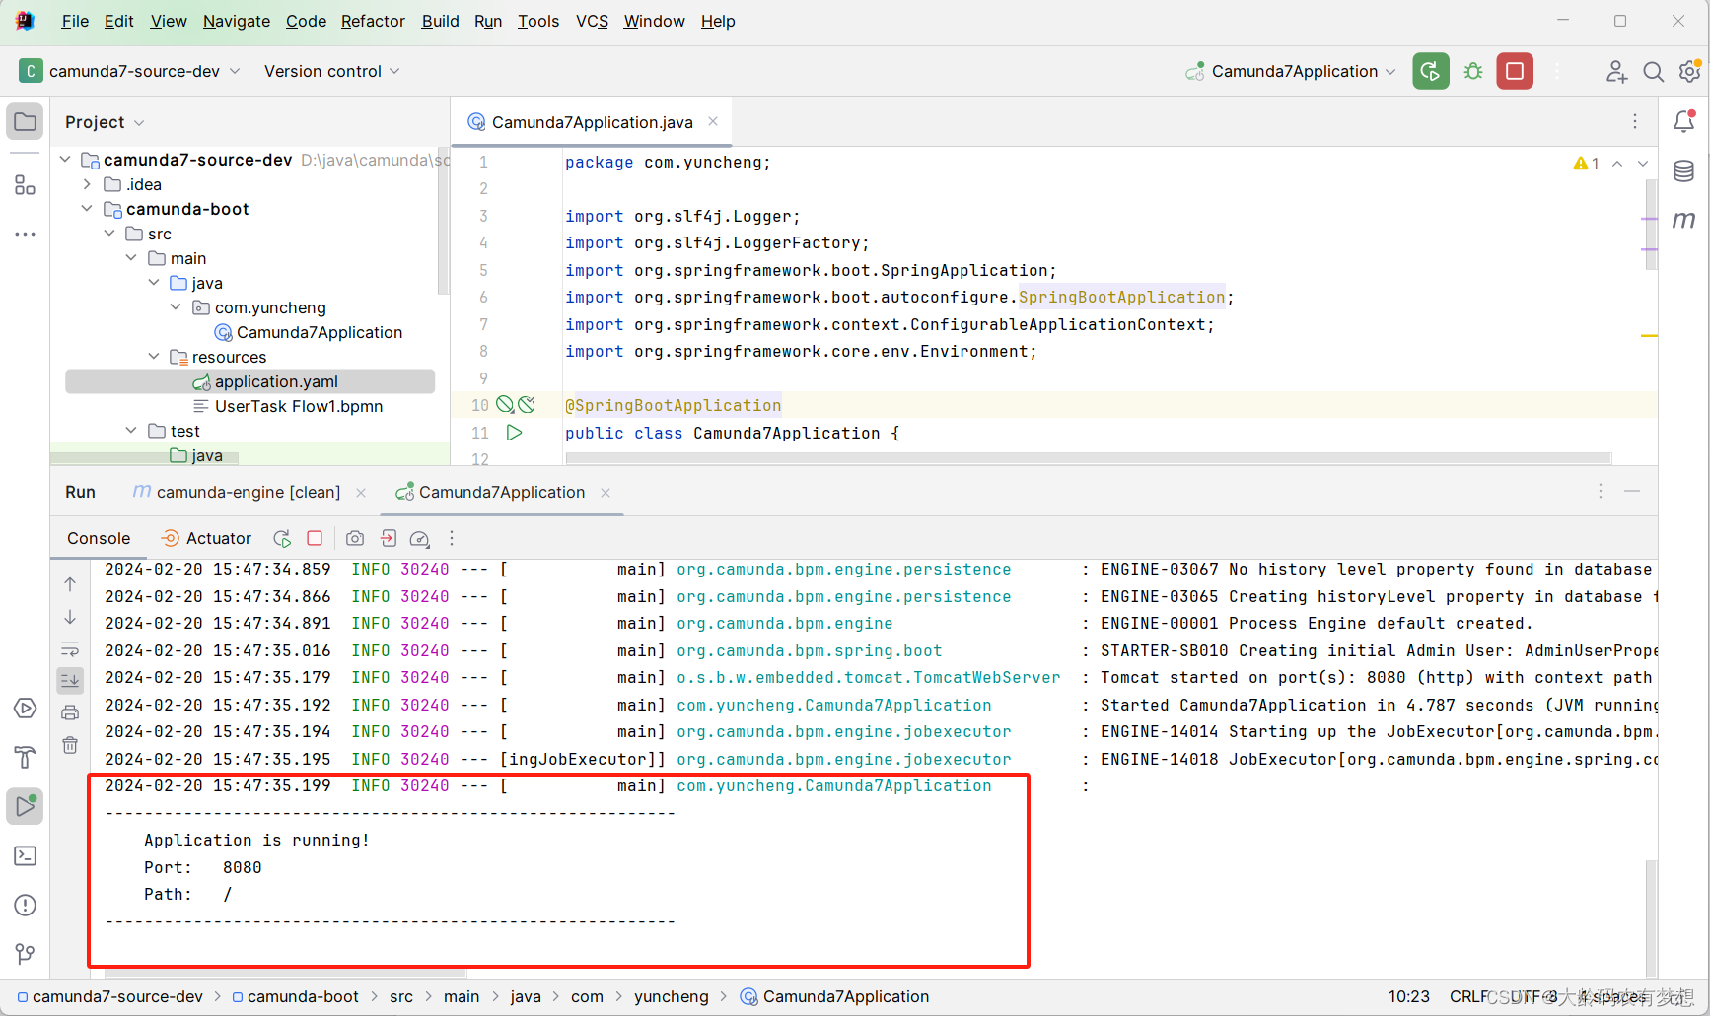
Task: Expand the .idea folder
Action: [x=87, y=184]
